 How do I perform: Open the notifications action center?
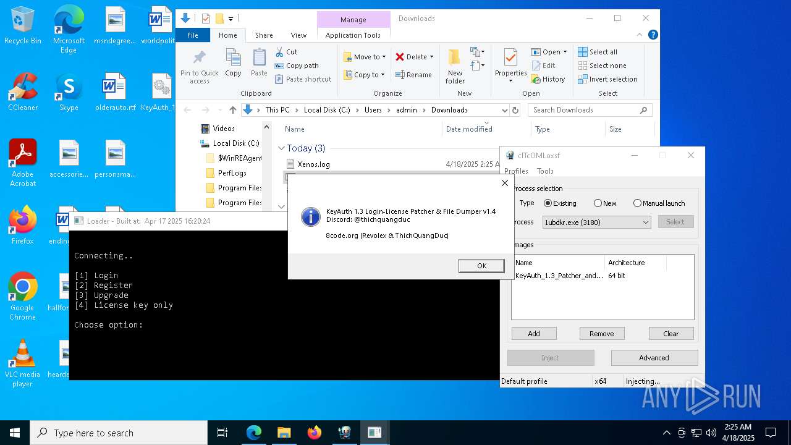[x=771, y=433]
